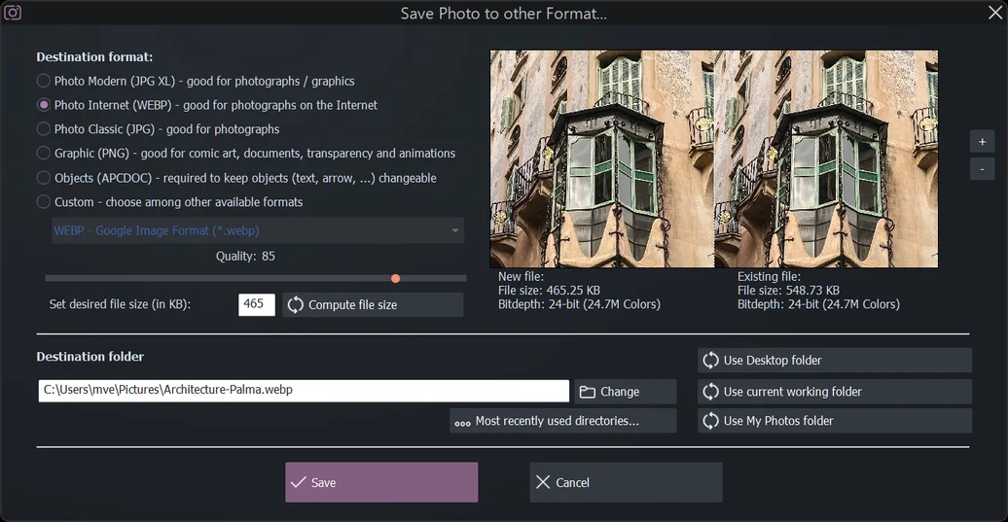Screen dimensions: 1008x522
Task: Click the app camera icon in title bar
Action: point(13,13)
